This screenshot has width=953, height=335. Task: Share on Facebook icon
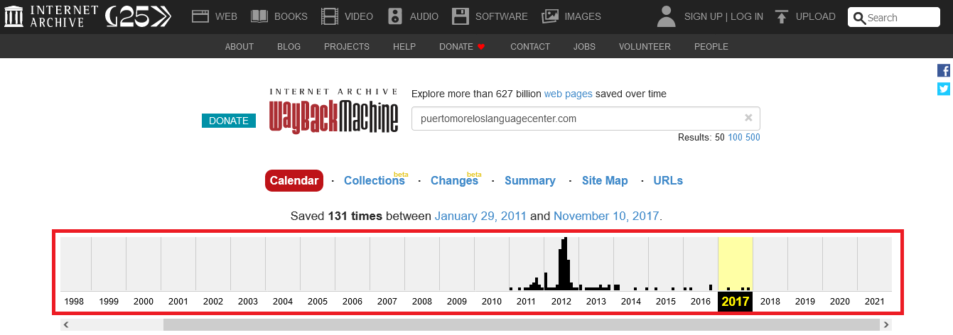coord(944,70)
